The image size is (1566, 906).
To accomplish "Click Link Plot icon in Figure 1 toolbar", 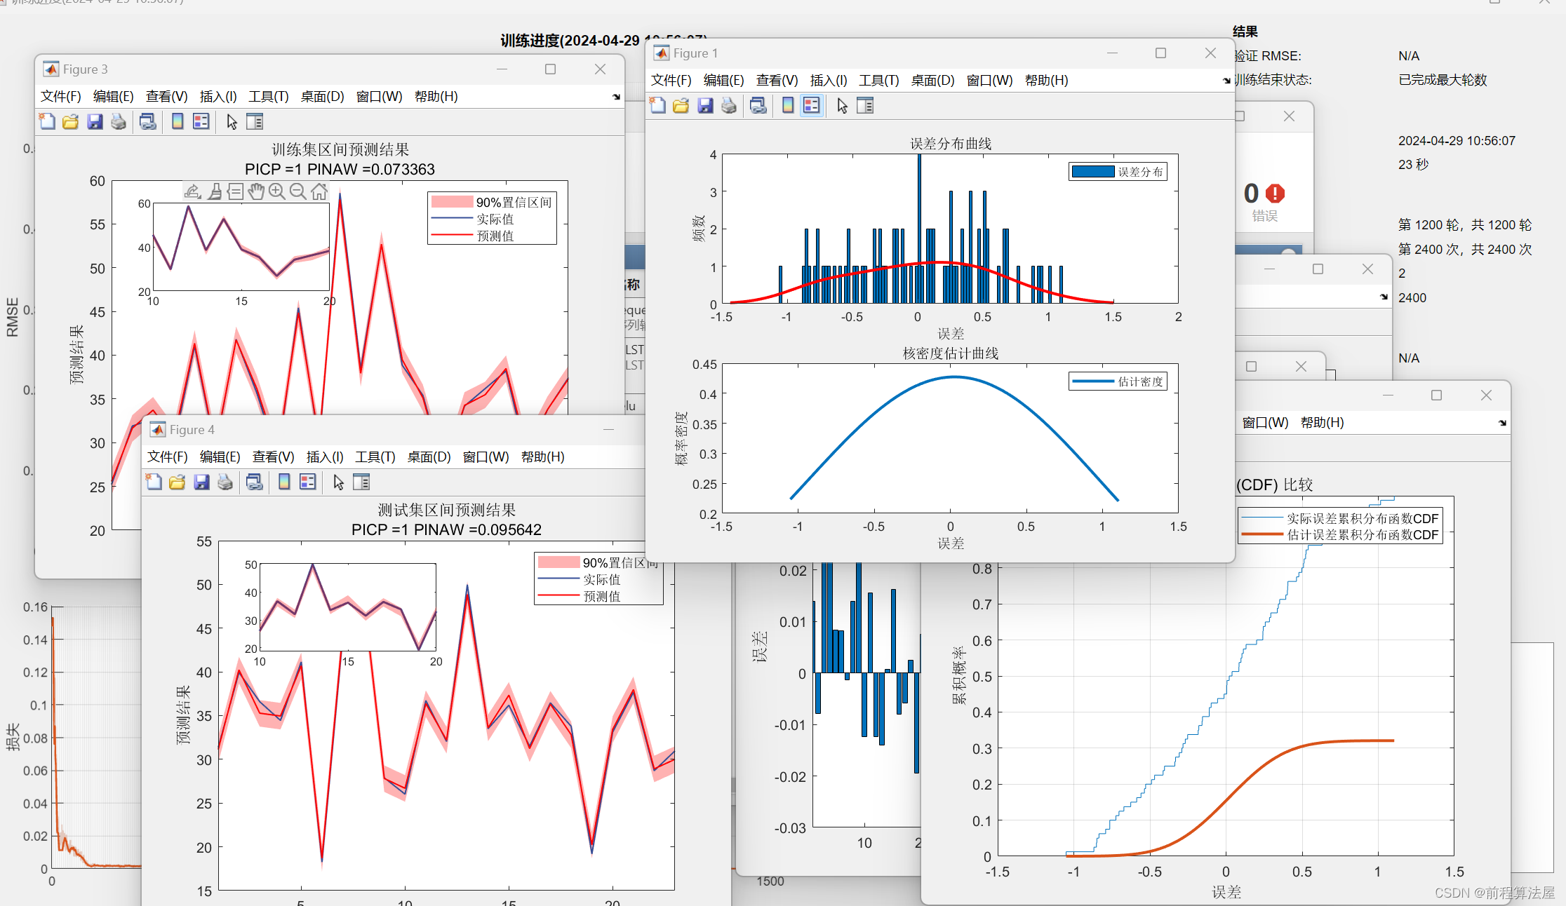I will point(758,105).
